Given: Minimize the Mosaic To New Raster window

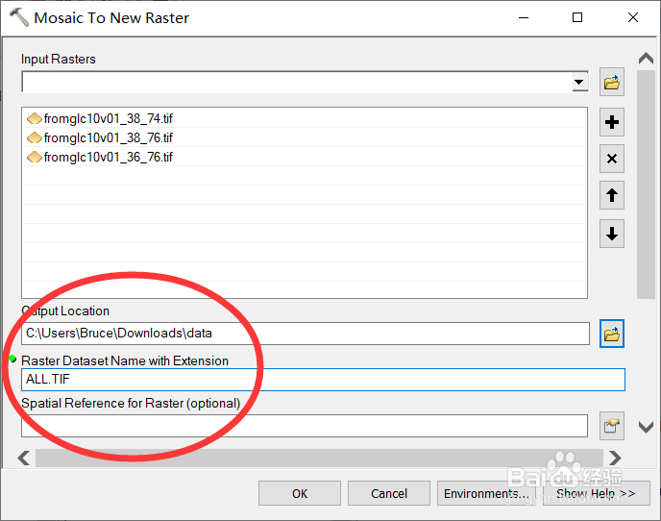Looking at the screenshot, I should pyautogui.click(x=524, y=17).
